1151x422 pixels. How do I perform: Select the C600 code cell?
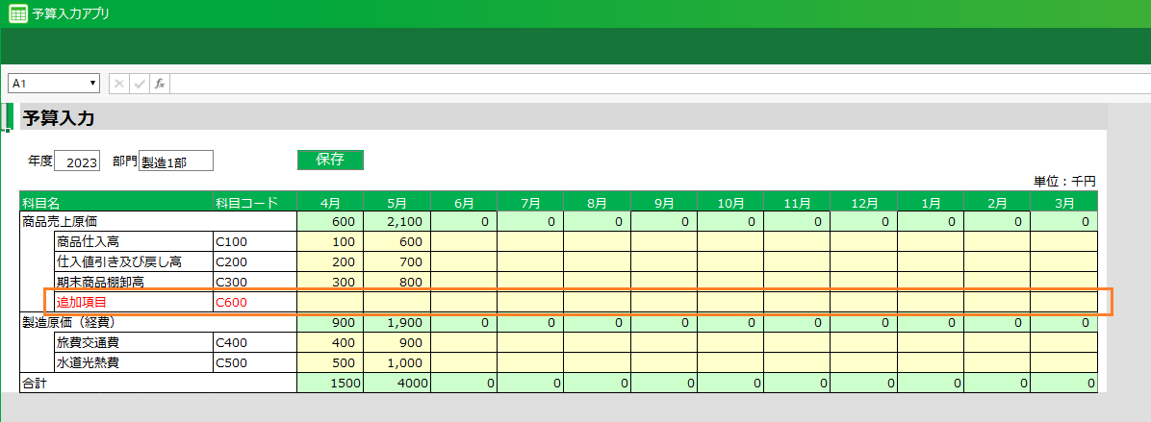(x=254, y=302)
